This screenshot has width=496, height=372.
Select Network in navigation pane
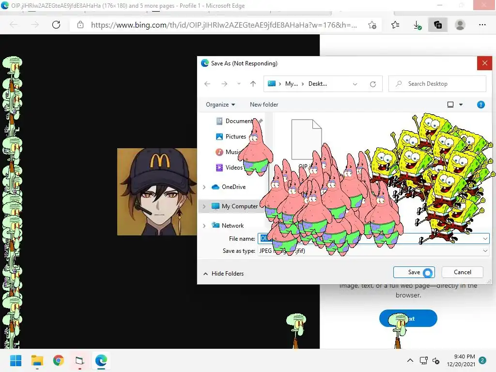pos(228,225)
